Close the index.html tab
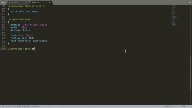192x108 pixels. [x=26, y=3]
